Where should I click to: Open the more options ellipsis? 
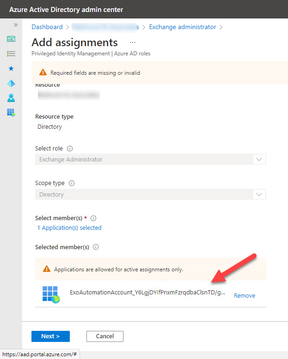133,42
